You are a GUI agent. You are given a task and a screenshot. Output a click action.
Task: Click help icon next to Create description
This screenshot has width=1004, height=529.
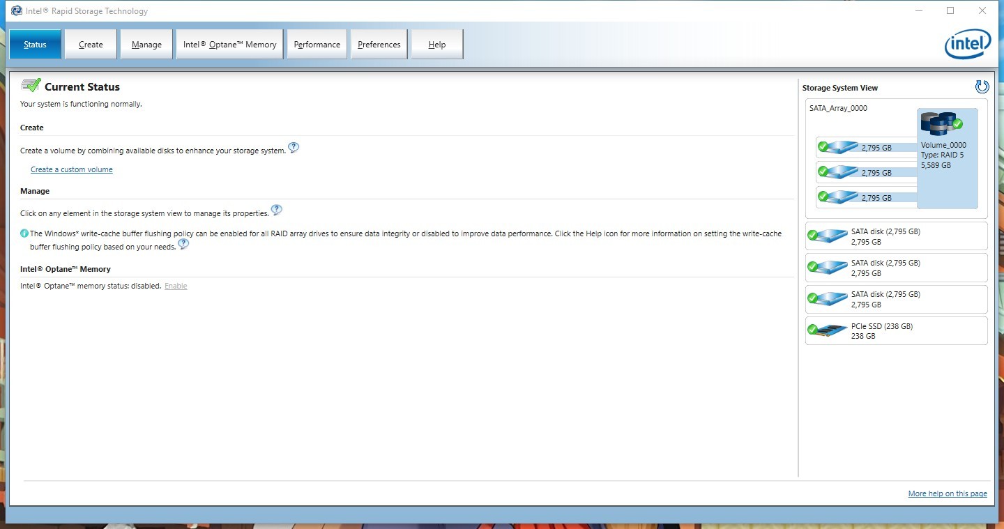click(x=294, y=148)
